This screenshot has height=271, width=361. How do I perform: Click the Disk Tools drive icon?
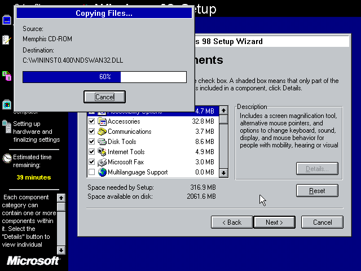(x=102, y=142)
